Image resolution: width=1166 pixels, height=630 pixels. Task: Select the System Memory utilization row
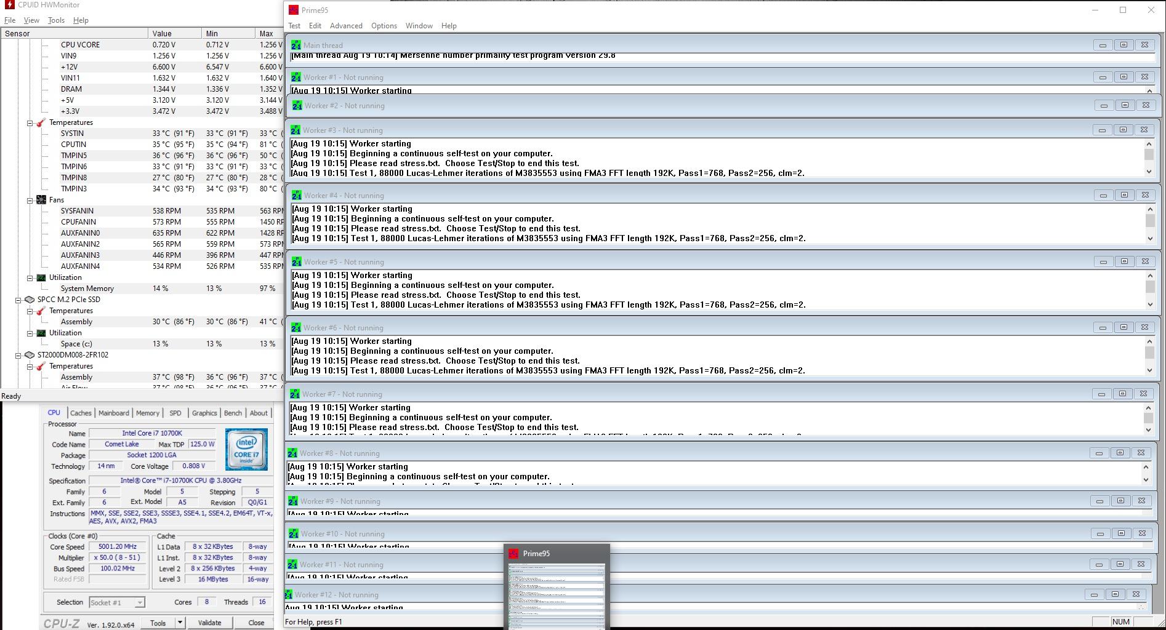point(142,289)
